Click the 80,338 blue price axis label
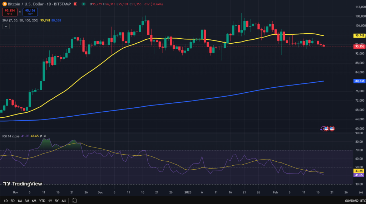 (x=360, y=81)
